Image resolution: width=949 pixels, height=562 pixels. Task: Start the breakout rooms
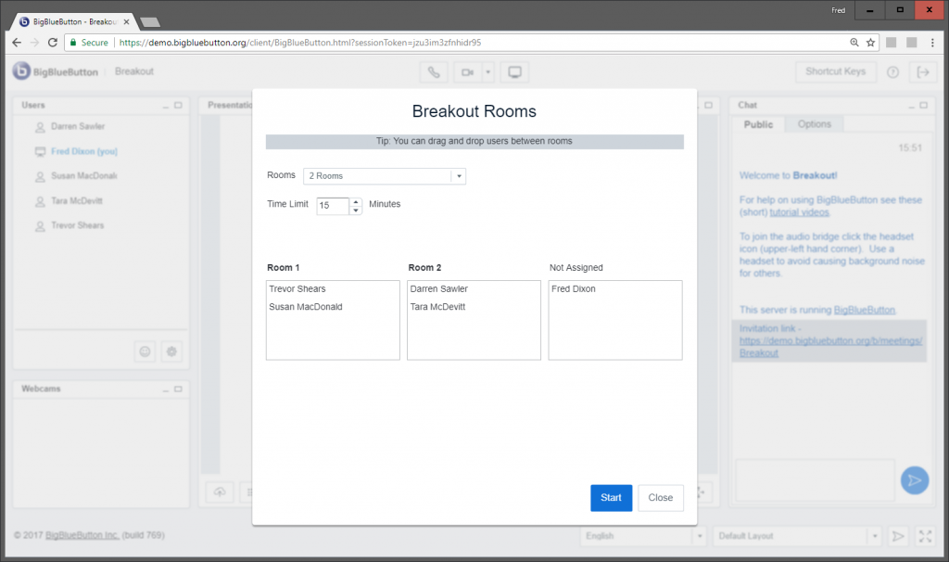[x=611, y=498]
